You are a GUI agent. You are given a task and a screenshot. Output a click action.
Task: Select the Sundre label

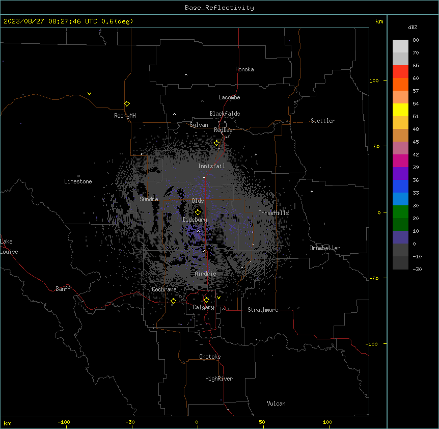[149, 199]
